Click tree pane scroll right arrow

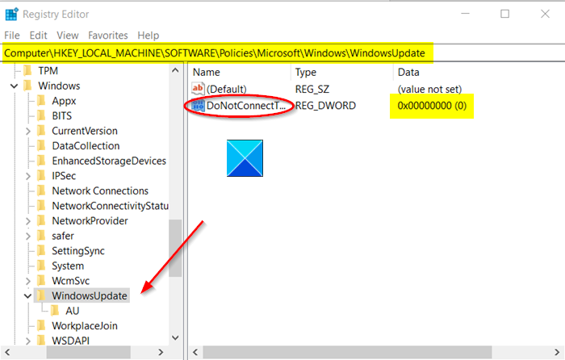[161, 352]
